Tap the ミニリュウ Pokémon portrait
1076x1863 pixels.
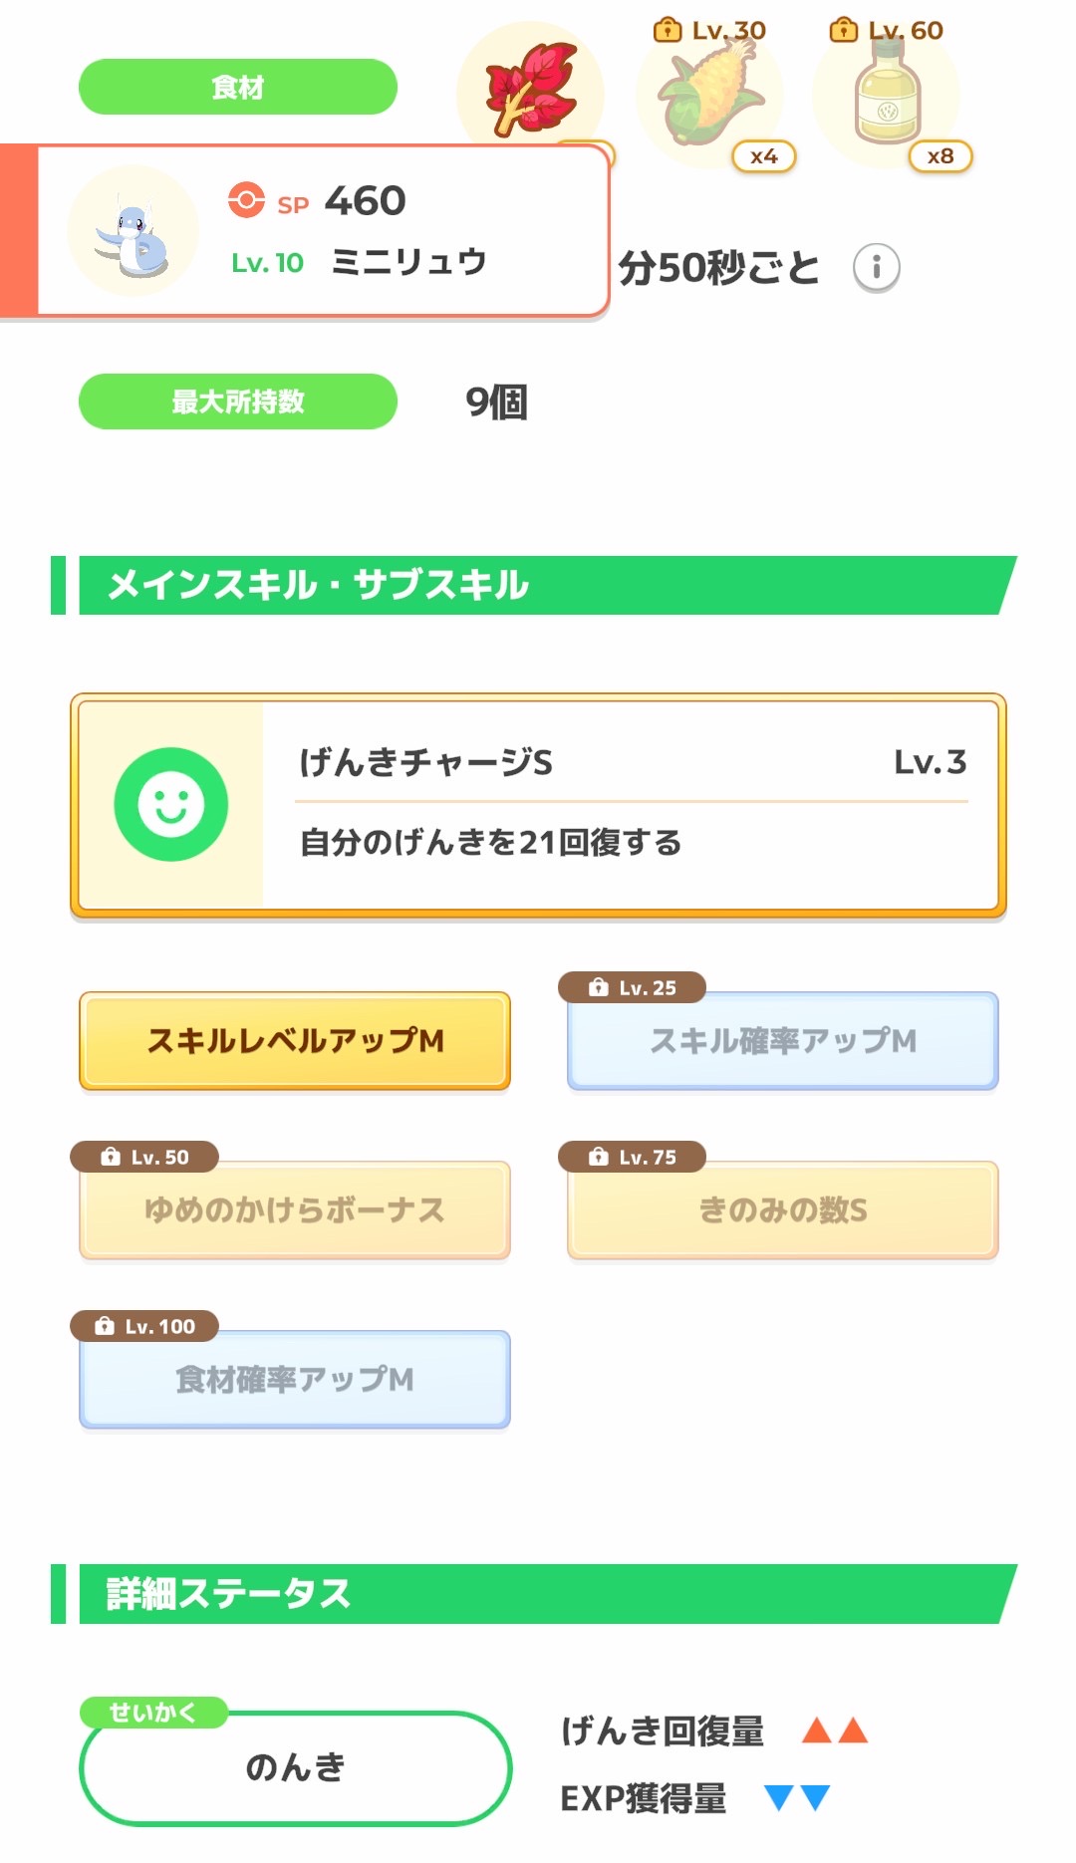click(x=133, y=232)
